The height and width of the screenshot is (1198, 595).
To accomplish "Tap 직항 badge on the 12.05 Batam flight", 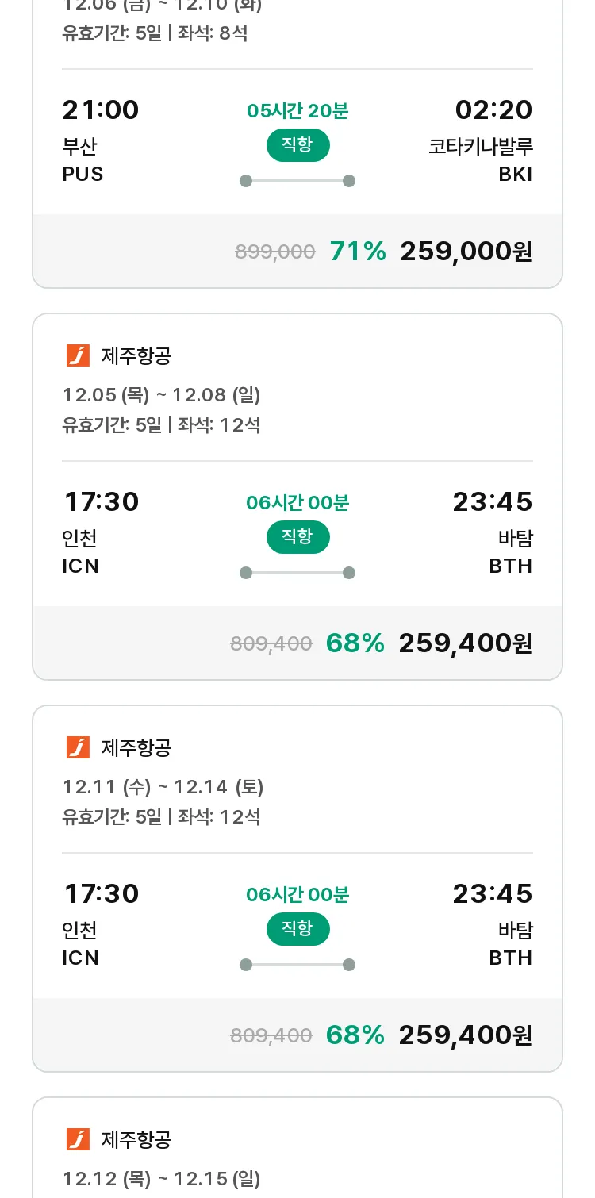I will [x=297, y=537].
